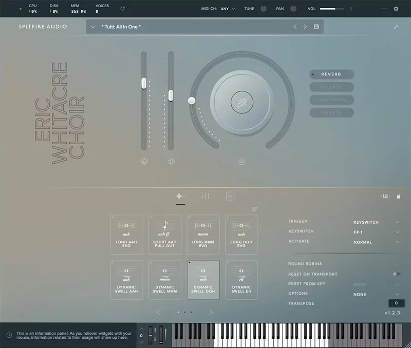Open the Keyswitch F#-1 dropdown
The width and height of the screenshot is (411, 348).
tap(376, 232)
